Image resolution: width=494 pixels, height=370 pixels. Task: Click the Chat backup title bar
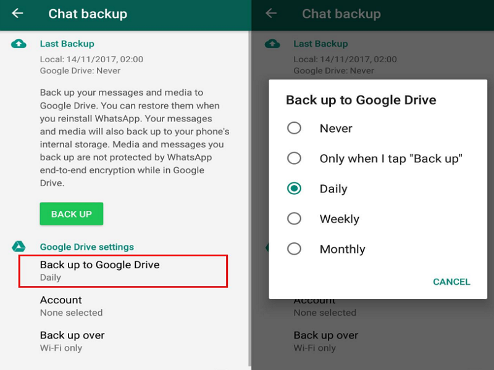coord(86,14)
